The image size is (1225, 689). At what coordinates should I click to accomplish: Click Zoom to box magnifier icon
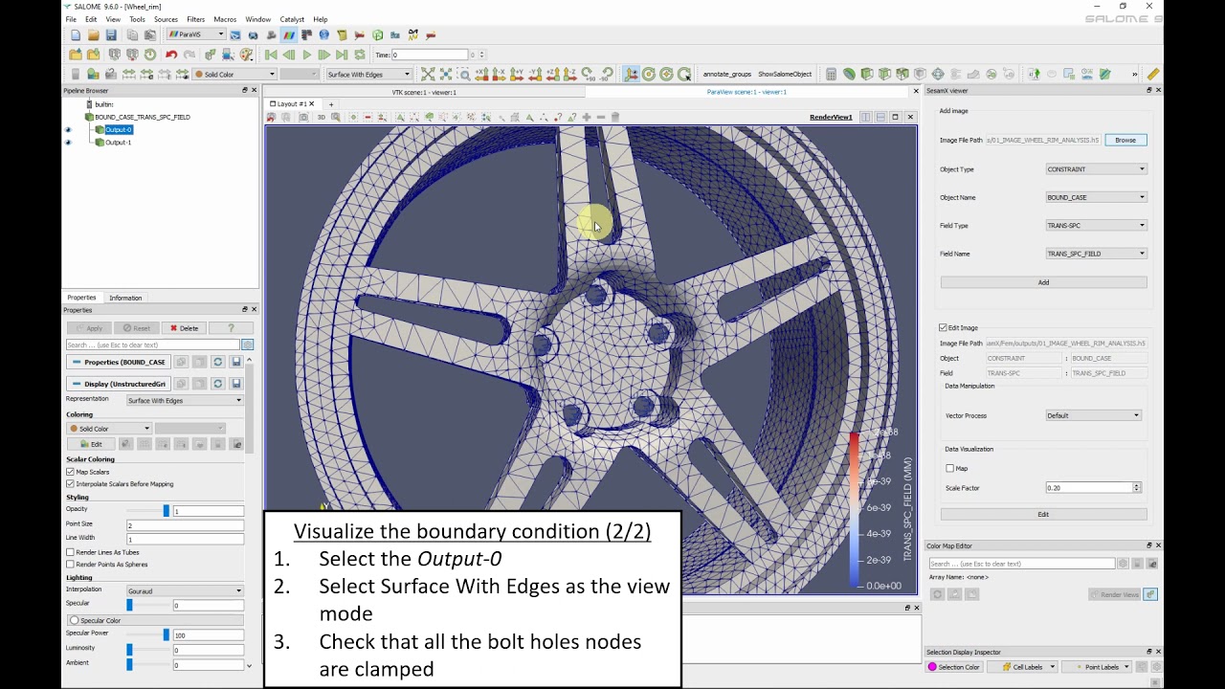click(x=464, y=74)
